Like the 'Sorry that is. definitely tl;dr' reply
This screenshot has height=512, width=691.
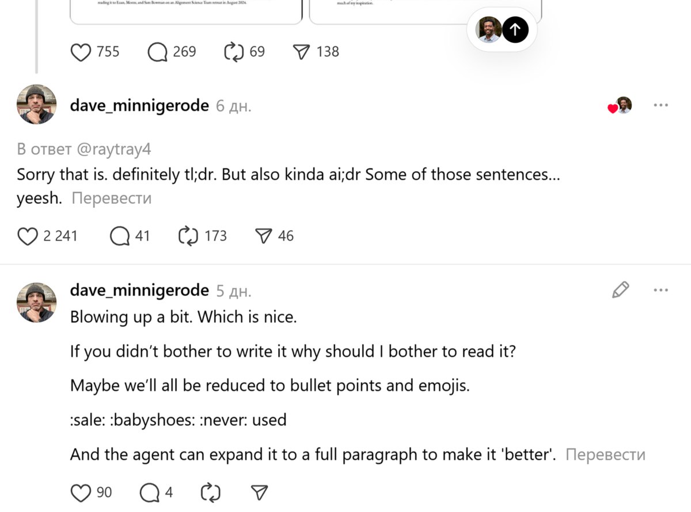[28, 236]
